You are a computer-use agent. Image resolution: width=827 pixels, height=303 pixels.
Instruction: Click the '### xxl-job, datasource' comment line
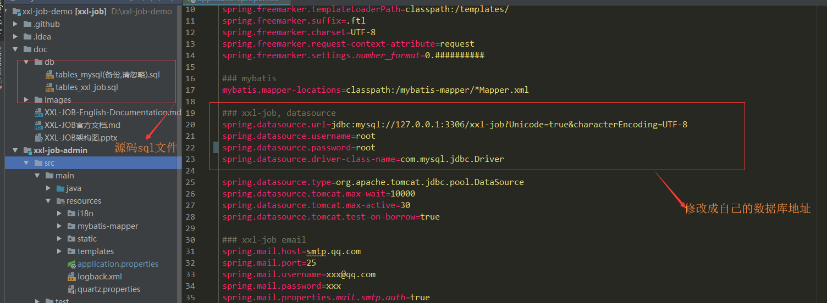(279, 113)
